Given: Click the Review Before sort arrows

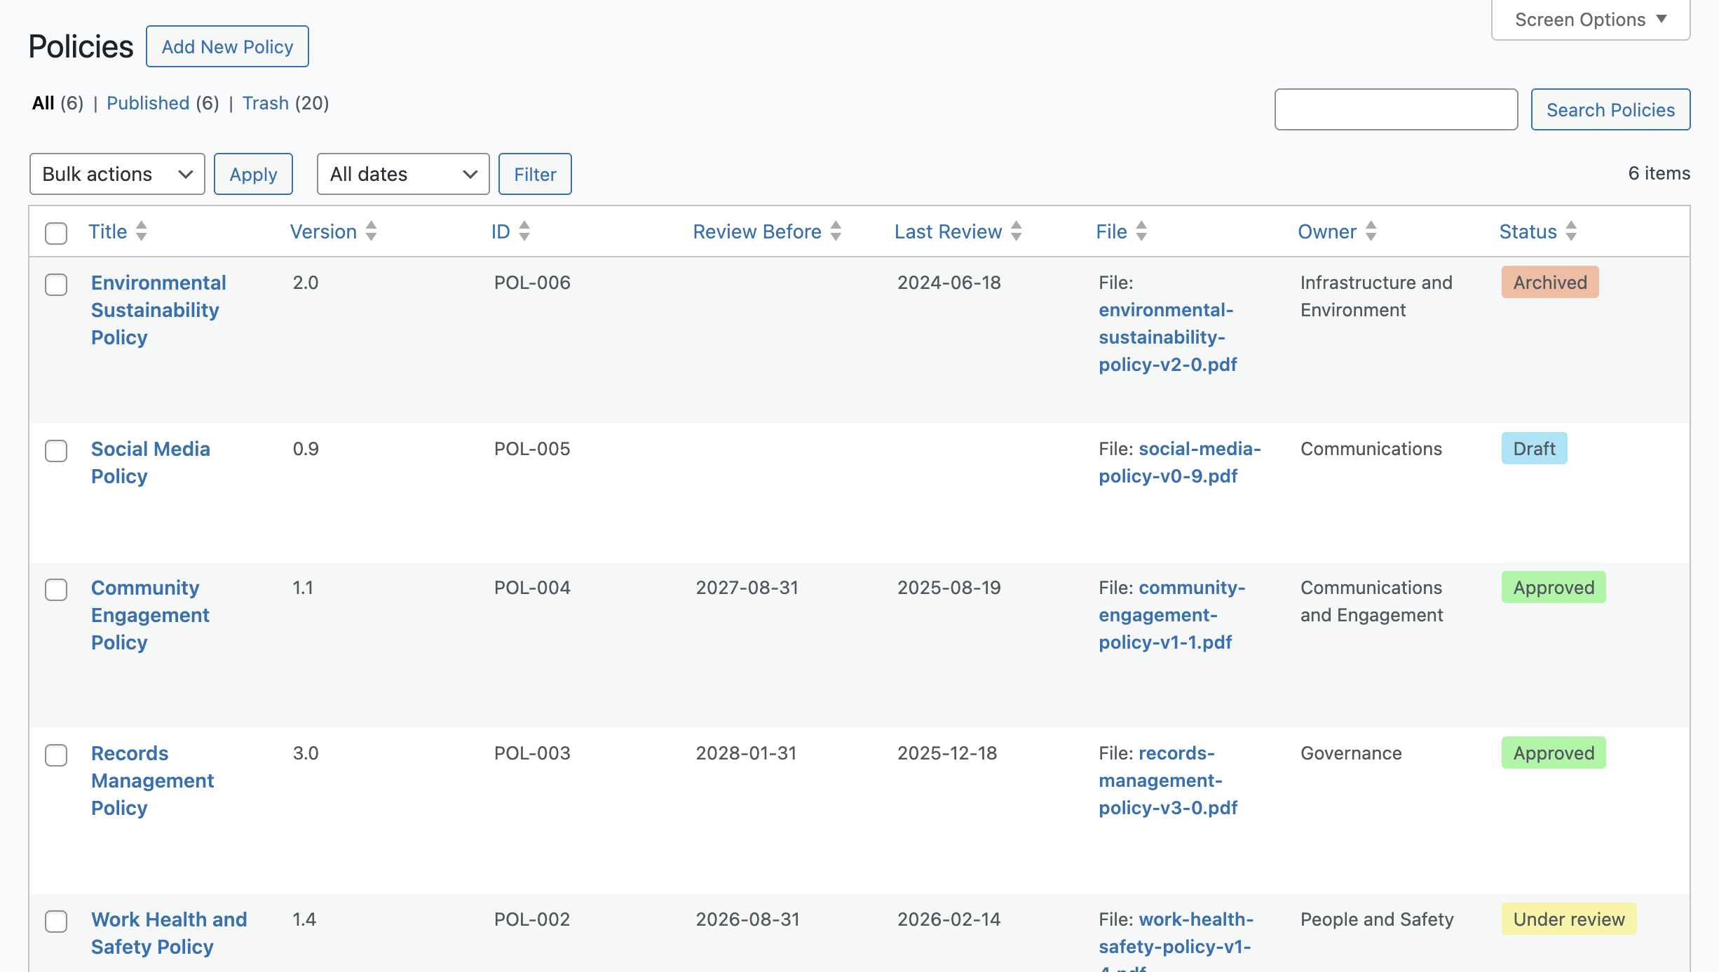Looking at the screenshot, I should [836, 231].
